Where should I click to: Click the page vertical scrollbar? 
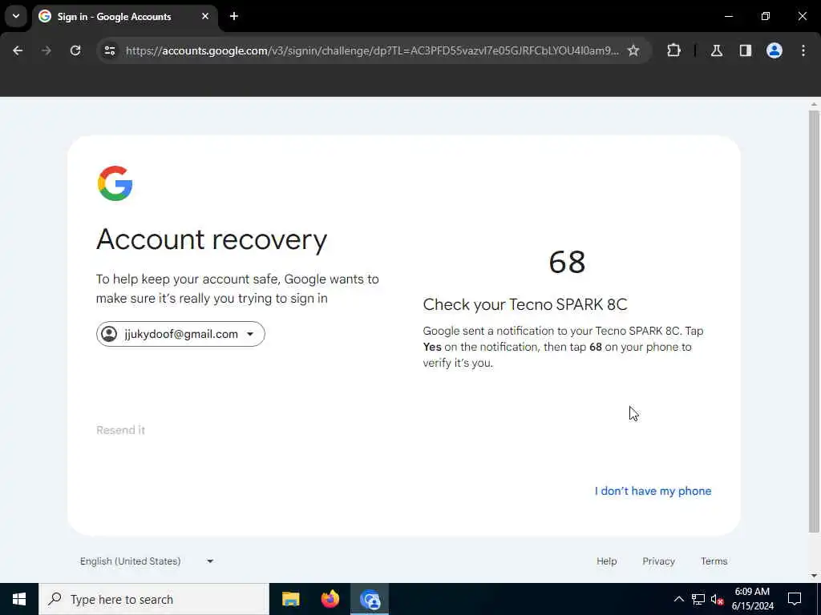[814, 322]
